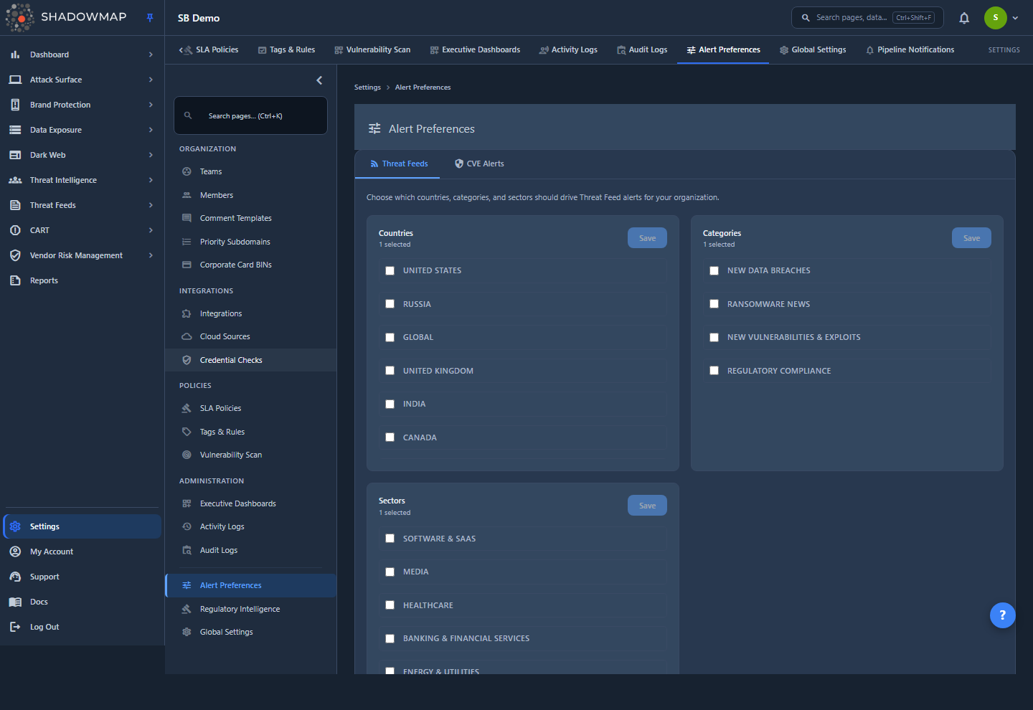The image size is (1033, 710).
Task: Click the green S user avatar
Action: click(995, 18)
